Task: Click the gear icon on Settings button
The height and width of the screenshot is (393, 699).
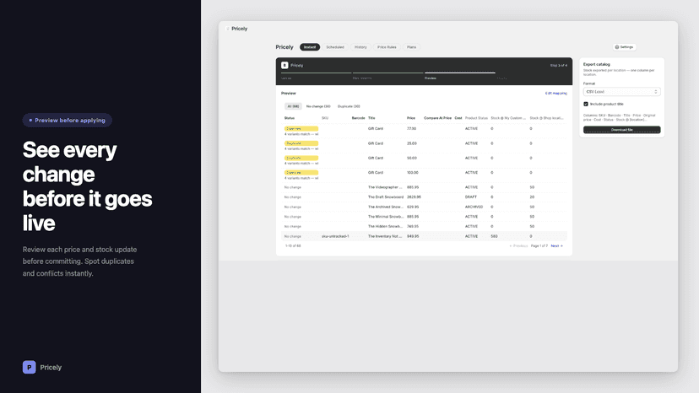Action: tap(617, 46)
